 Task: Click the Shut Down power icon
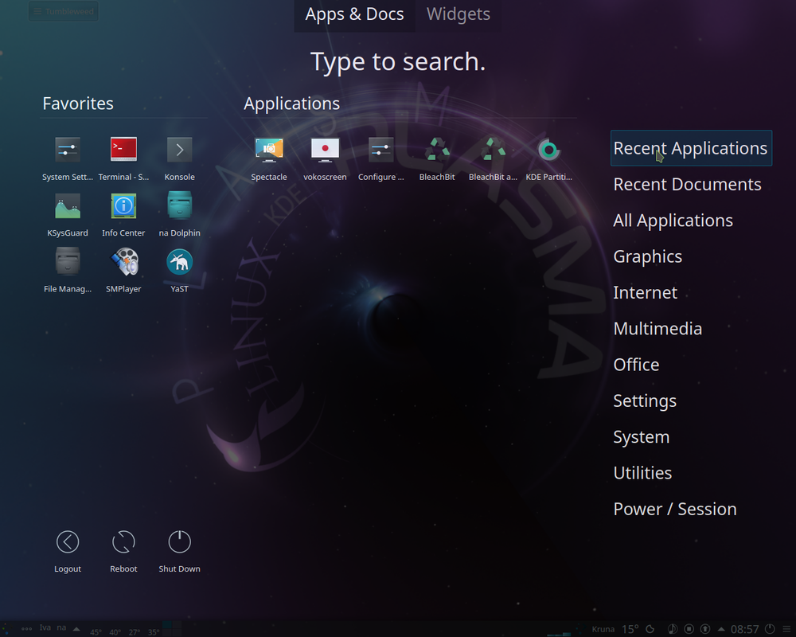(x=179, y=542)
